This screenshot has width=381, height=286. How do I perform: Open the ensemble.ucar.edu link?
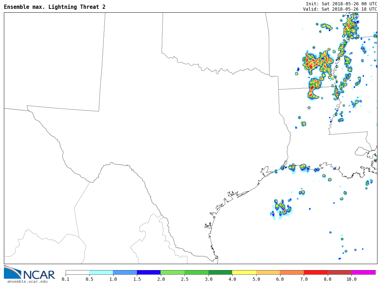(27, 281)
